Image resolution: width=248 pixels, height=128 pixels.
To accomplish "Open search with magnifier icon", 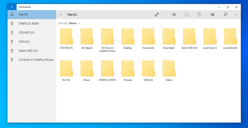I will [x=225, y=14].
